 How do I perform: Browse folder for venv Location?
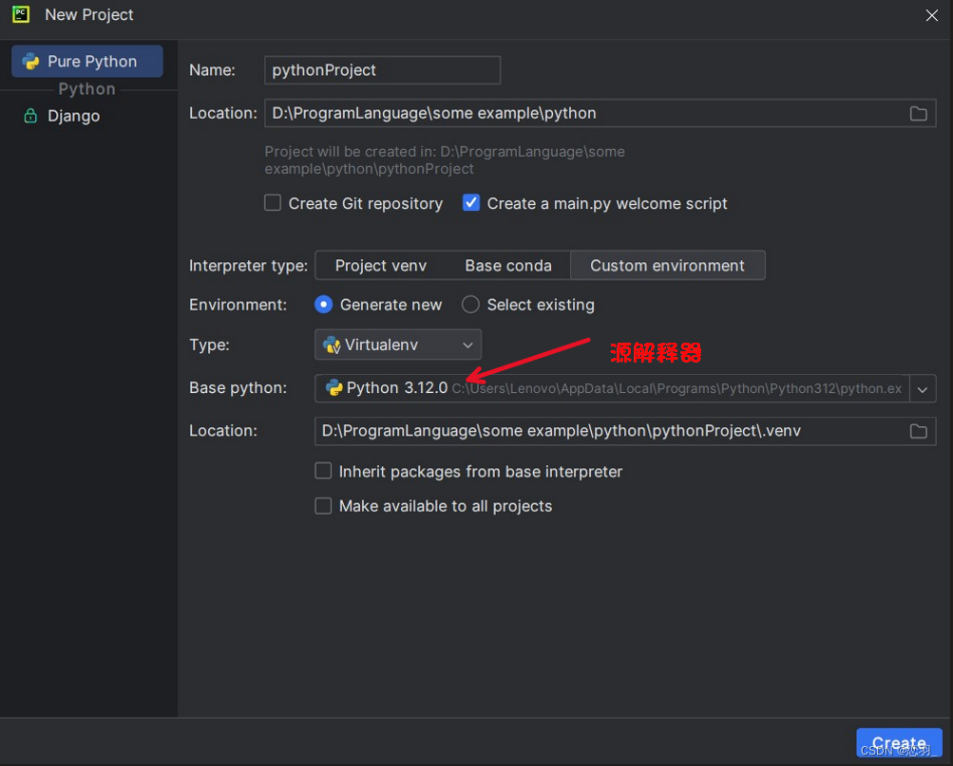[918, 431]
